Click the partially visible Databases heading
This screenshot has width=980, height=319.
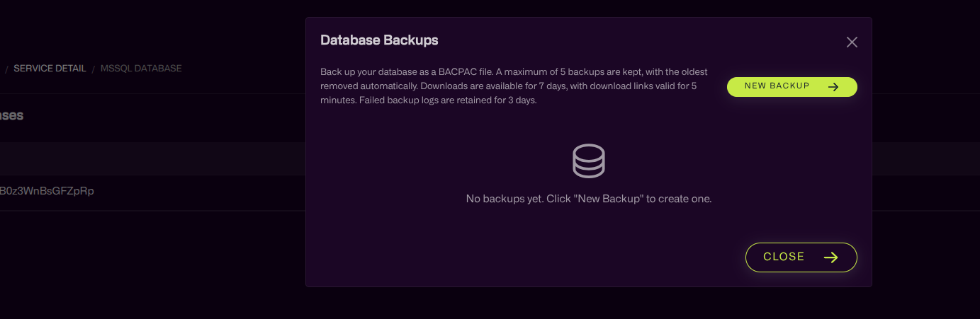pos(11,115)
